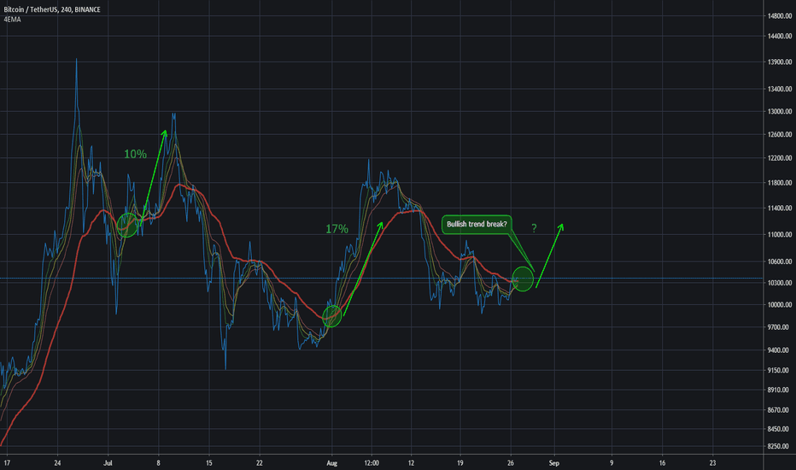Click the Bitcoin / TetherUS symbol title
The image size is (796, 470).
pyautogui.click(x=52, y=9)
